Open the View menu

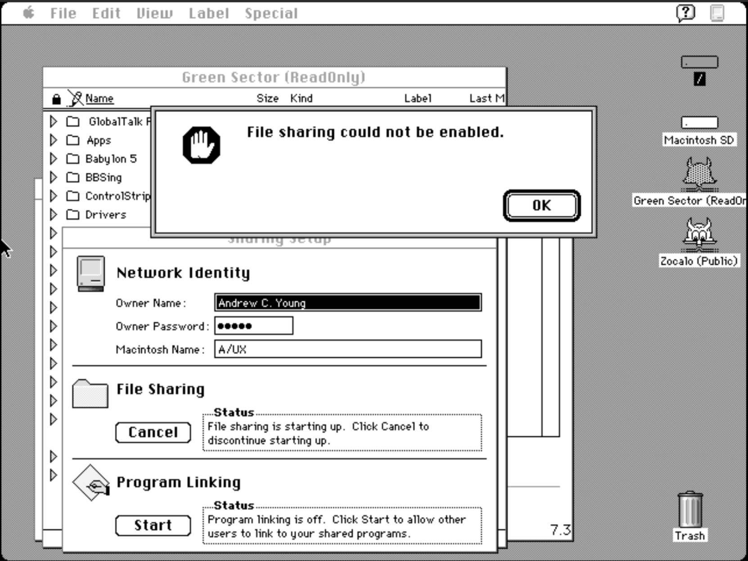(154, 13)
